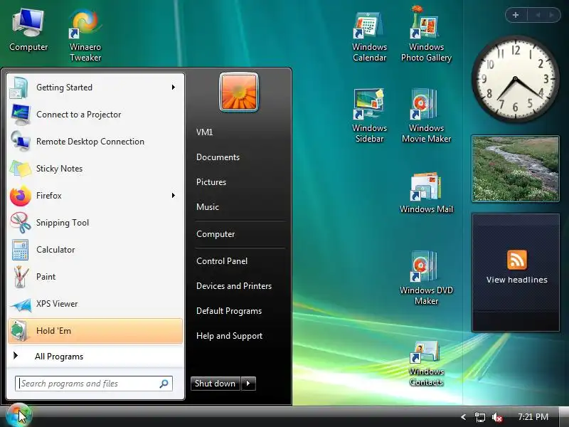Click the Hold 'Em card icon
The image size is (569, 427).
[20, 331]
